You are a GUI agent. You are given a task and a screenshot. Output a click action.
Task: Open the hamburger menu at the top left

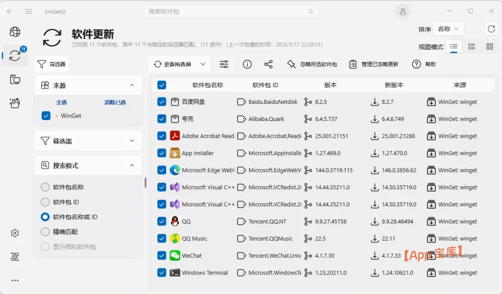tap(29, 11)
